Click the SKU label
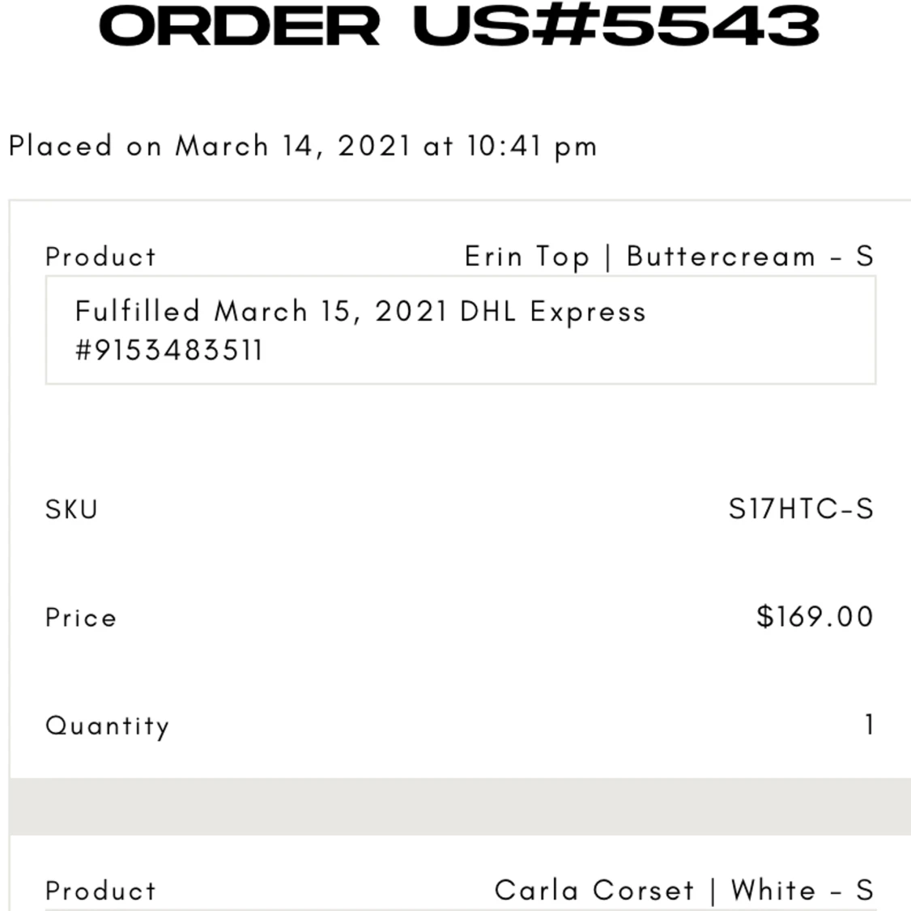 [71, 509]
